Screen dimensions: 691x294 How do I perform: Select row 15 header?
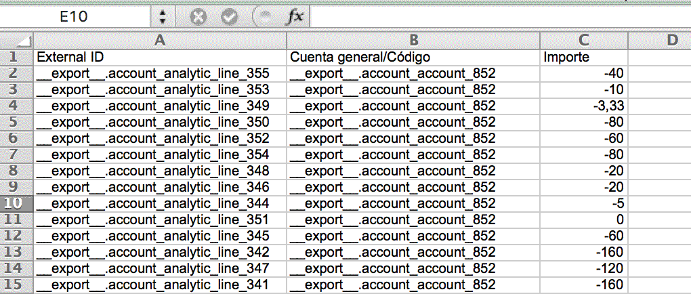(16, 285)
